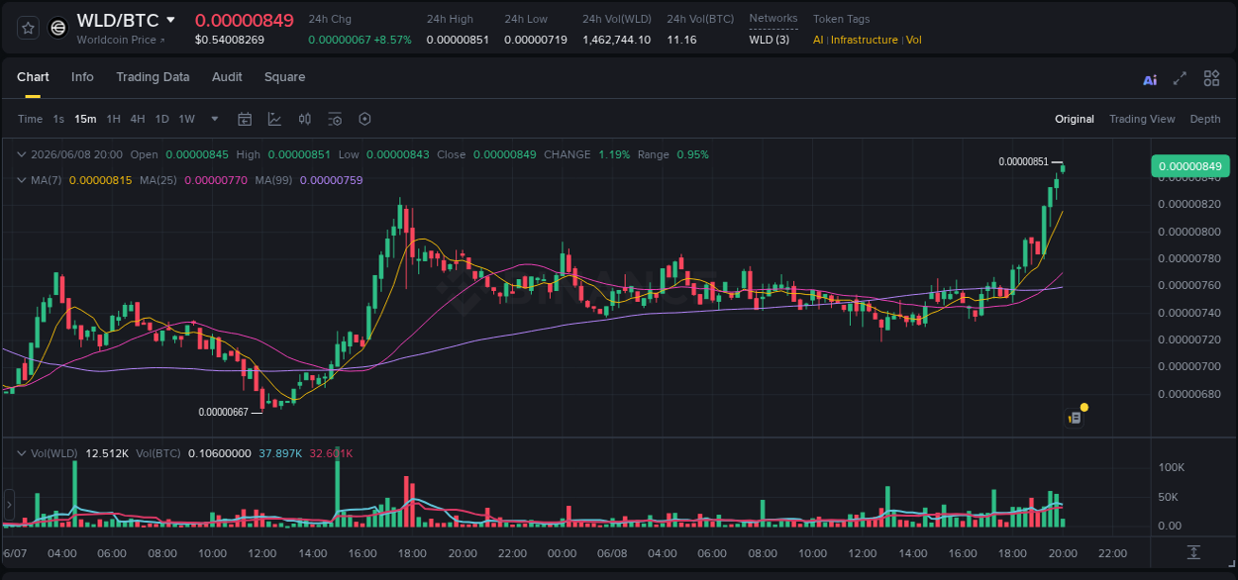The height and width of the screenshot is (580, 1238).
Task: Select the 1H interval
Action: [113, 119]
